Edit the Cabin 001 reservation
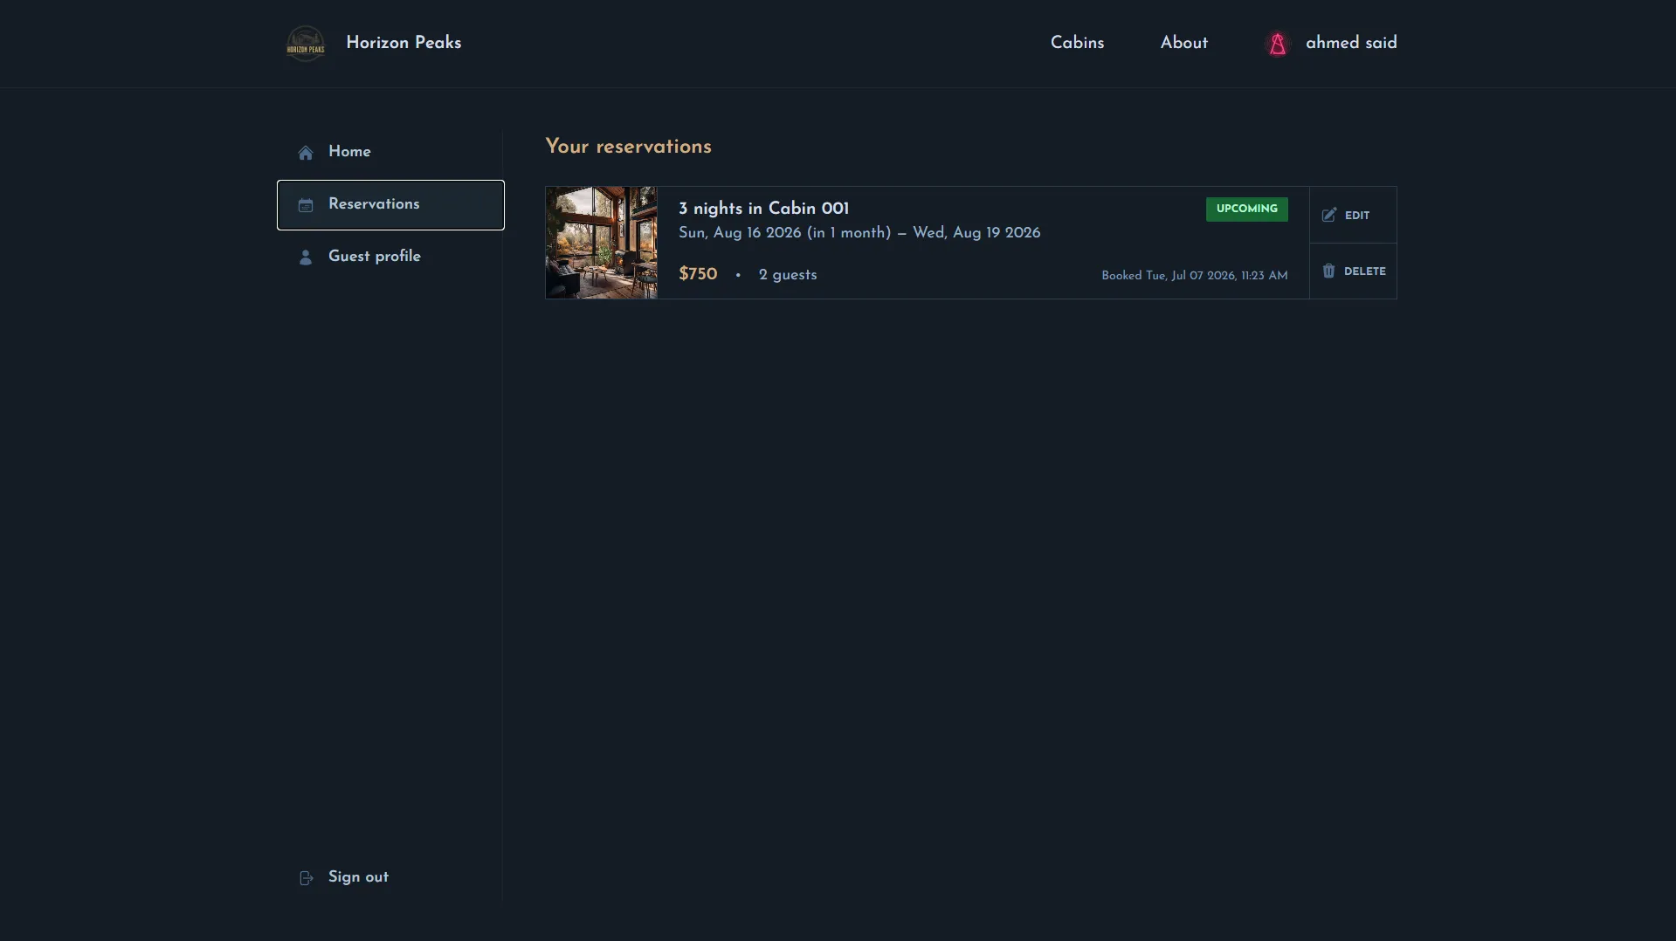 click(1353, 215)
